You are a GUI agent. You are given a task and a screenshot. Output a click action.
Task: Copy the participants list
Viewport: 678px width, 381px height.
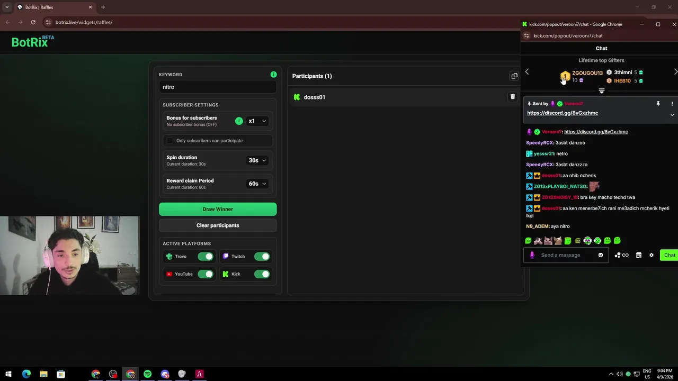514,76
